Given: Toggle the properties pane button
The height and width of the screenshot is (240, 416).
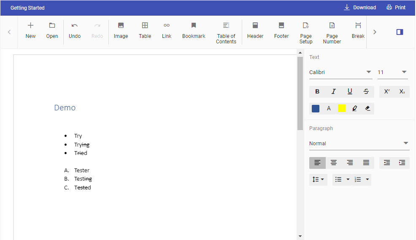Looking at the screenshot, I should click(400, 32).
